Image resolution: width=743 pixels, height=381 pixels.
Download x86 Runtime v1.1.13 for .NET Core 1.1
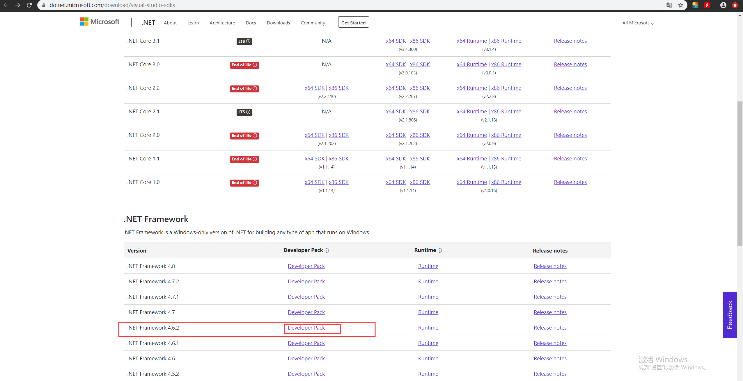[x=506, y=158]
